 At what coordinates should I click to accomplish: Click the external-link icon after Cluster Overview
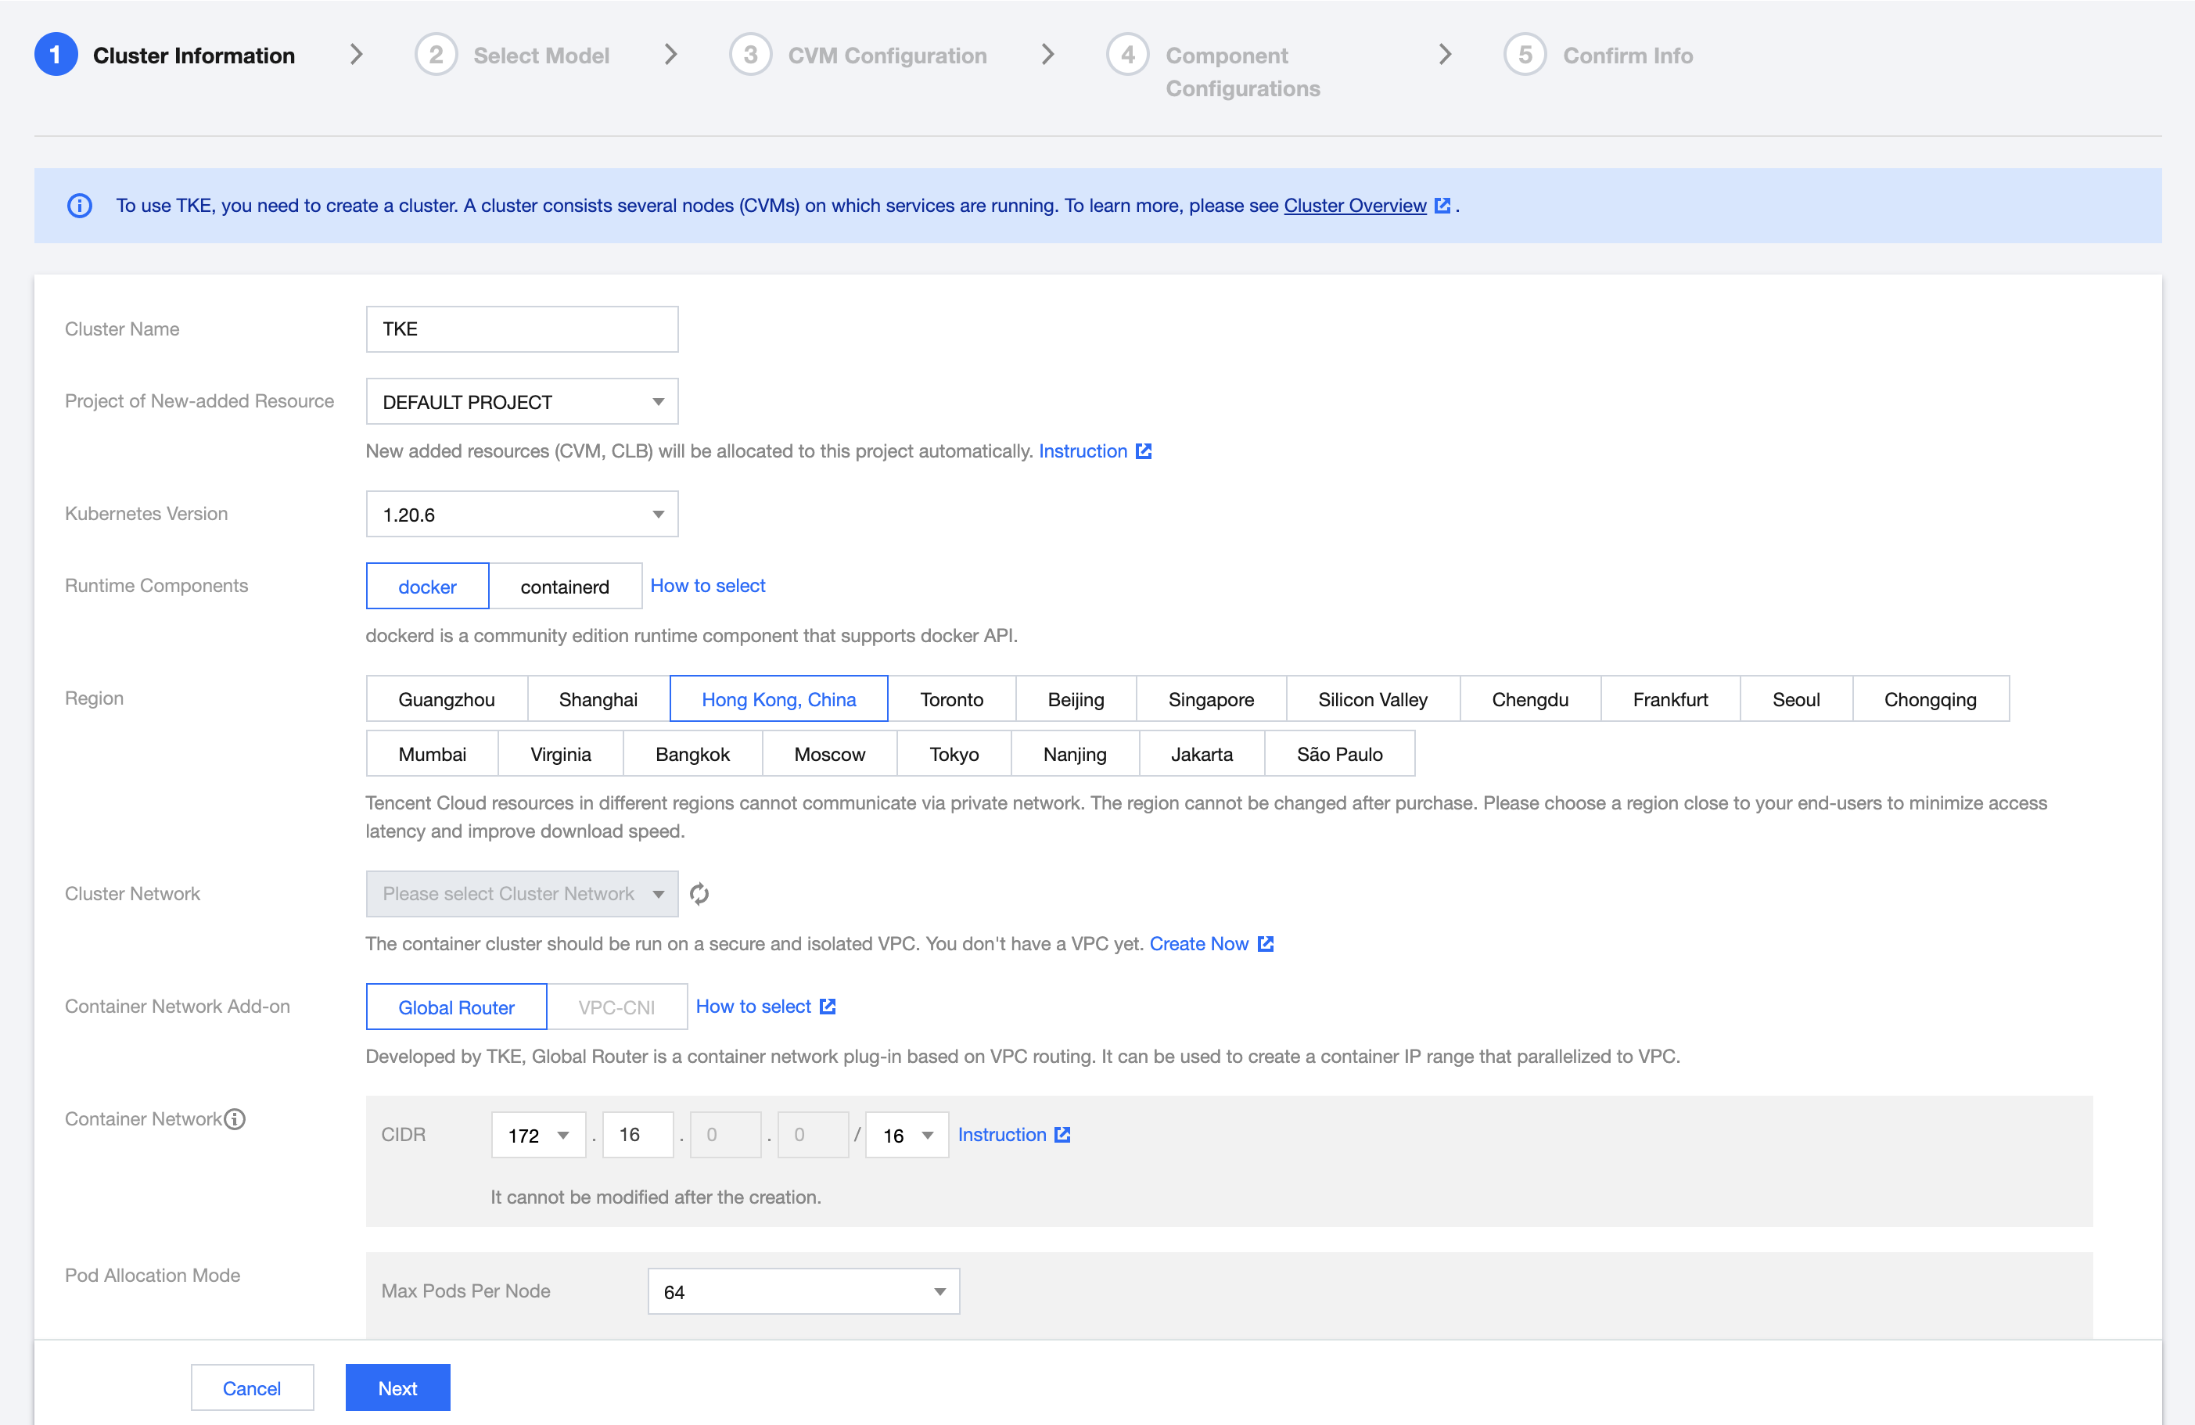point(1442,206)
